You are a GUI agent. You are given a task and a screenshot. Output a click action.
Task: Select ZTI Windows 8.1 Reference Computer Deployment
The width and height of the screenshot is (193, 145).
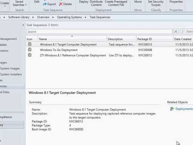(x=109, y=55)
